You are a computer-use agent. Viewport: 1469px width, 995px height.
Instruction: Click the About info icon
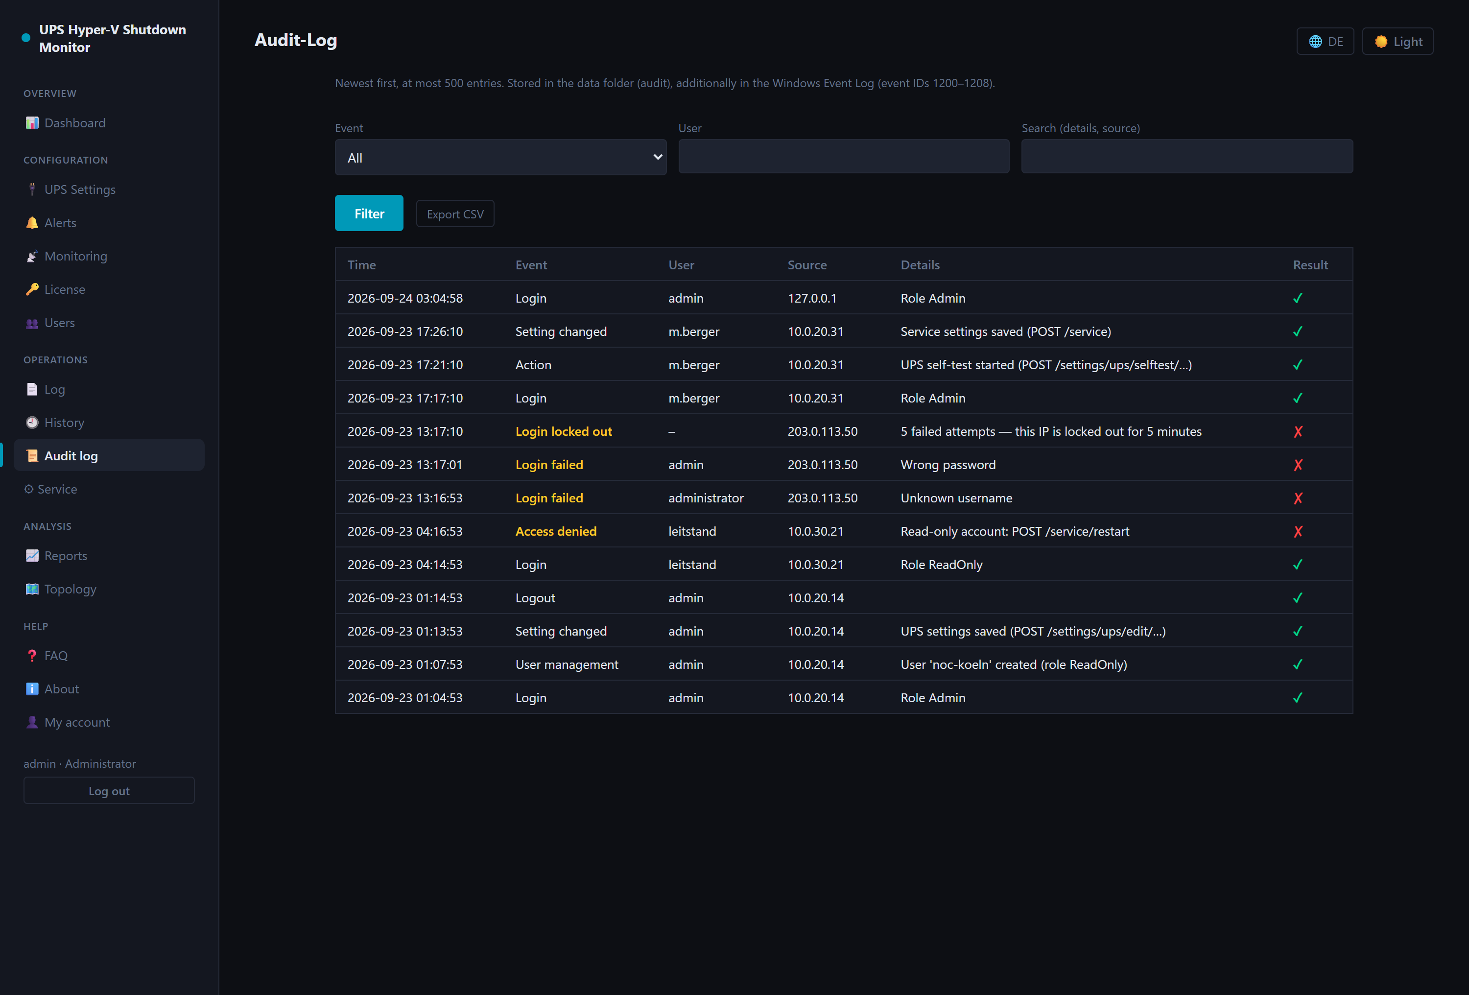[x=32, y=688]
